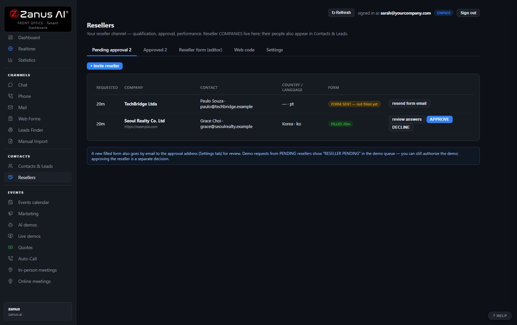Click the zanus.ai tenant card
This screenshot has height=325, width=517.
[x=38, y=311]
